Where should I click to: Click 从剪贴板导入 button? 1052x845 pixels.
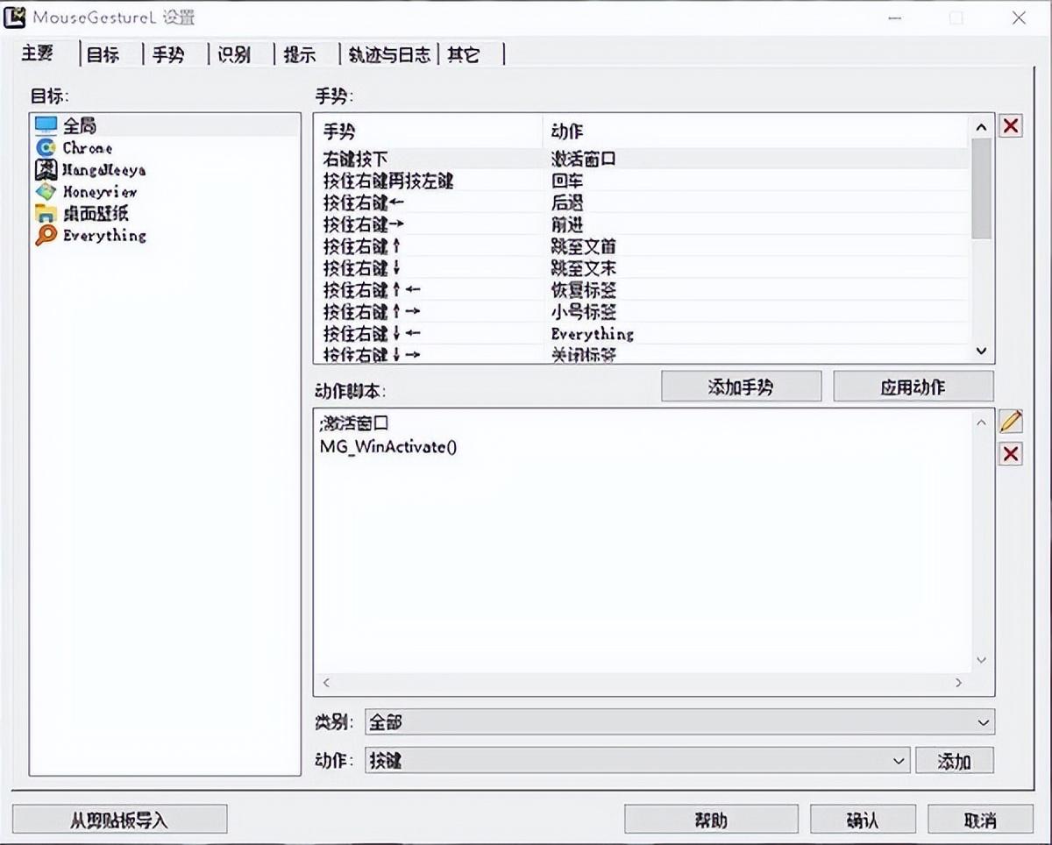[x=119, y=820]
